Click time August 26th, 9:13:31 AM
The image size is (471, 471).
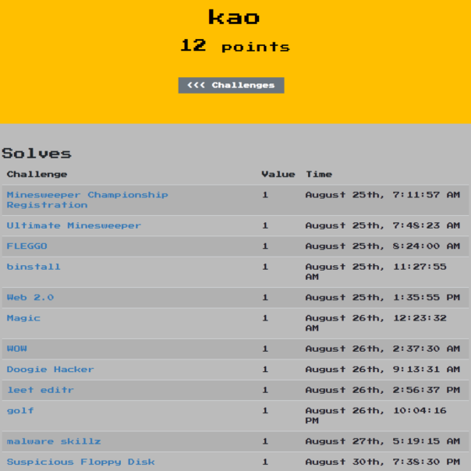tap(383, 369)
